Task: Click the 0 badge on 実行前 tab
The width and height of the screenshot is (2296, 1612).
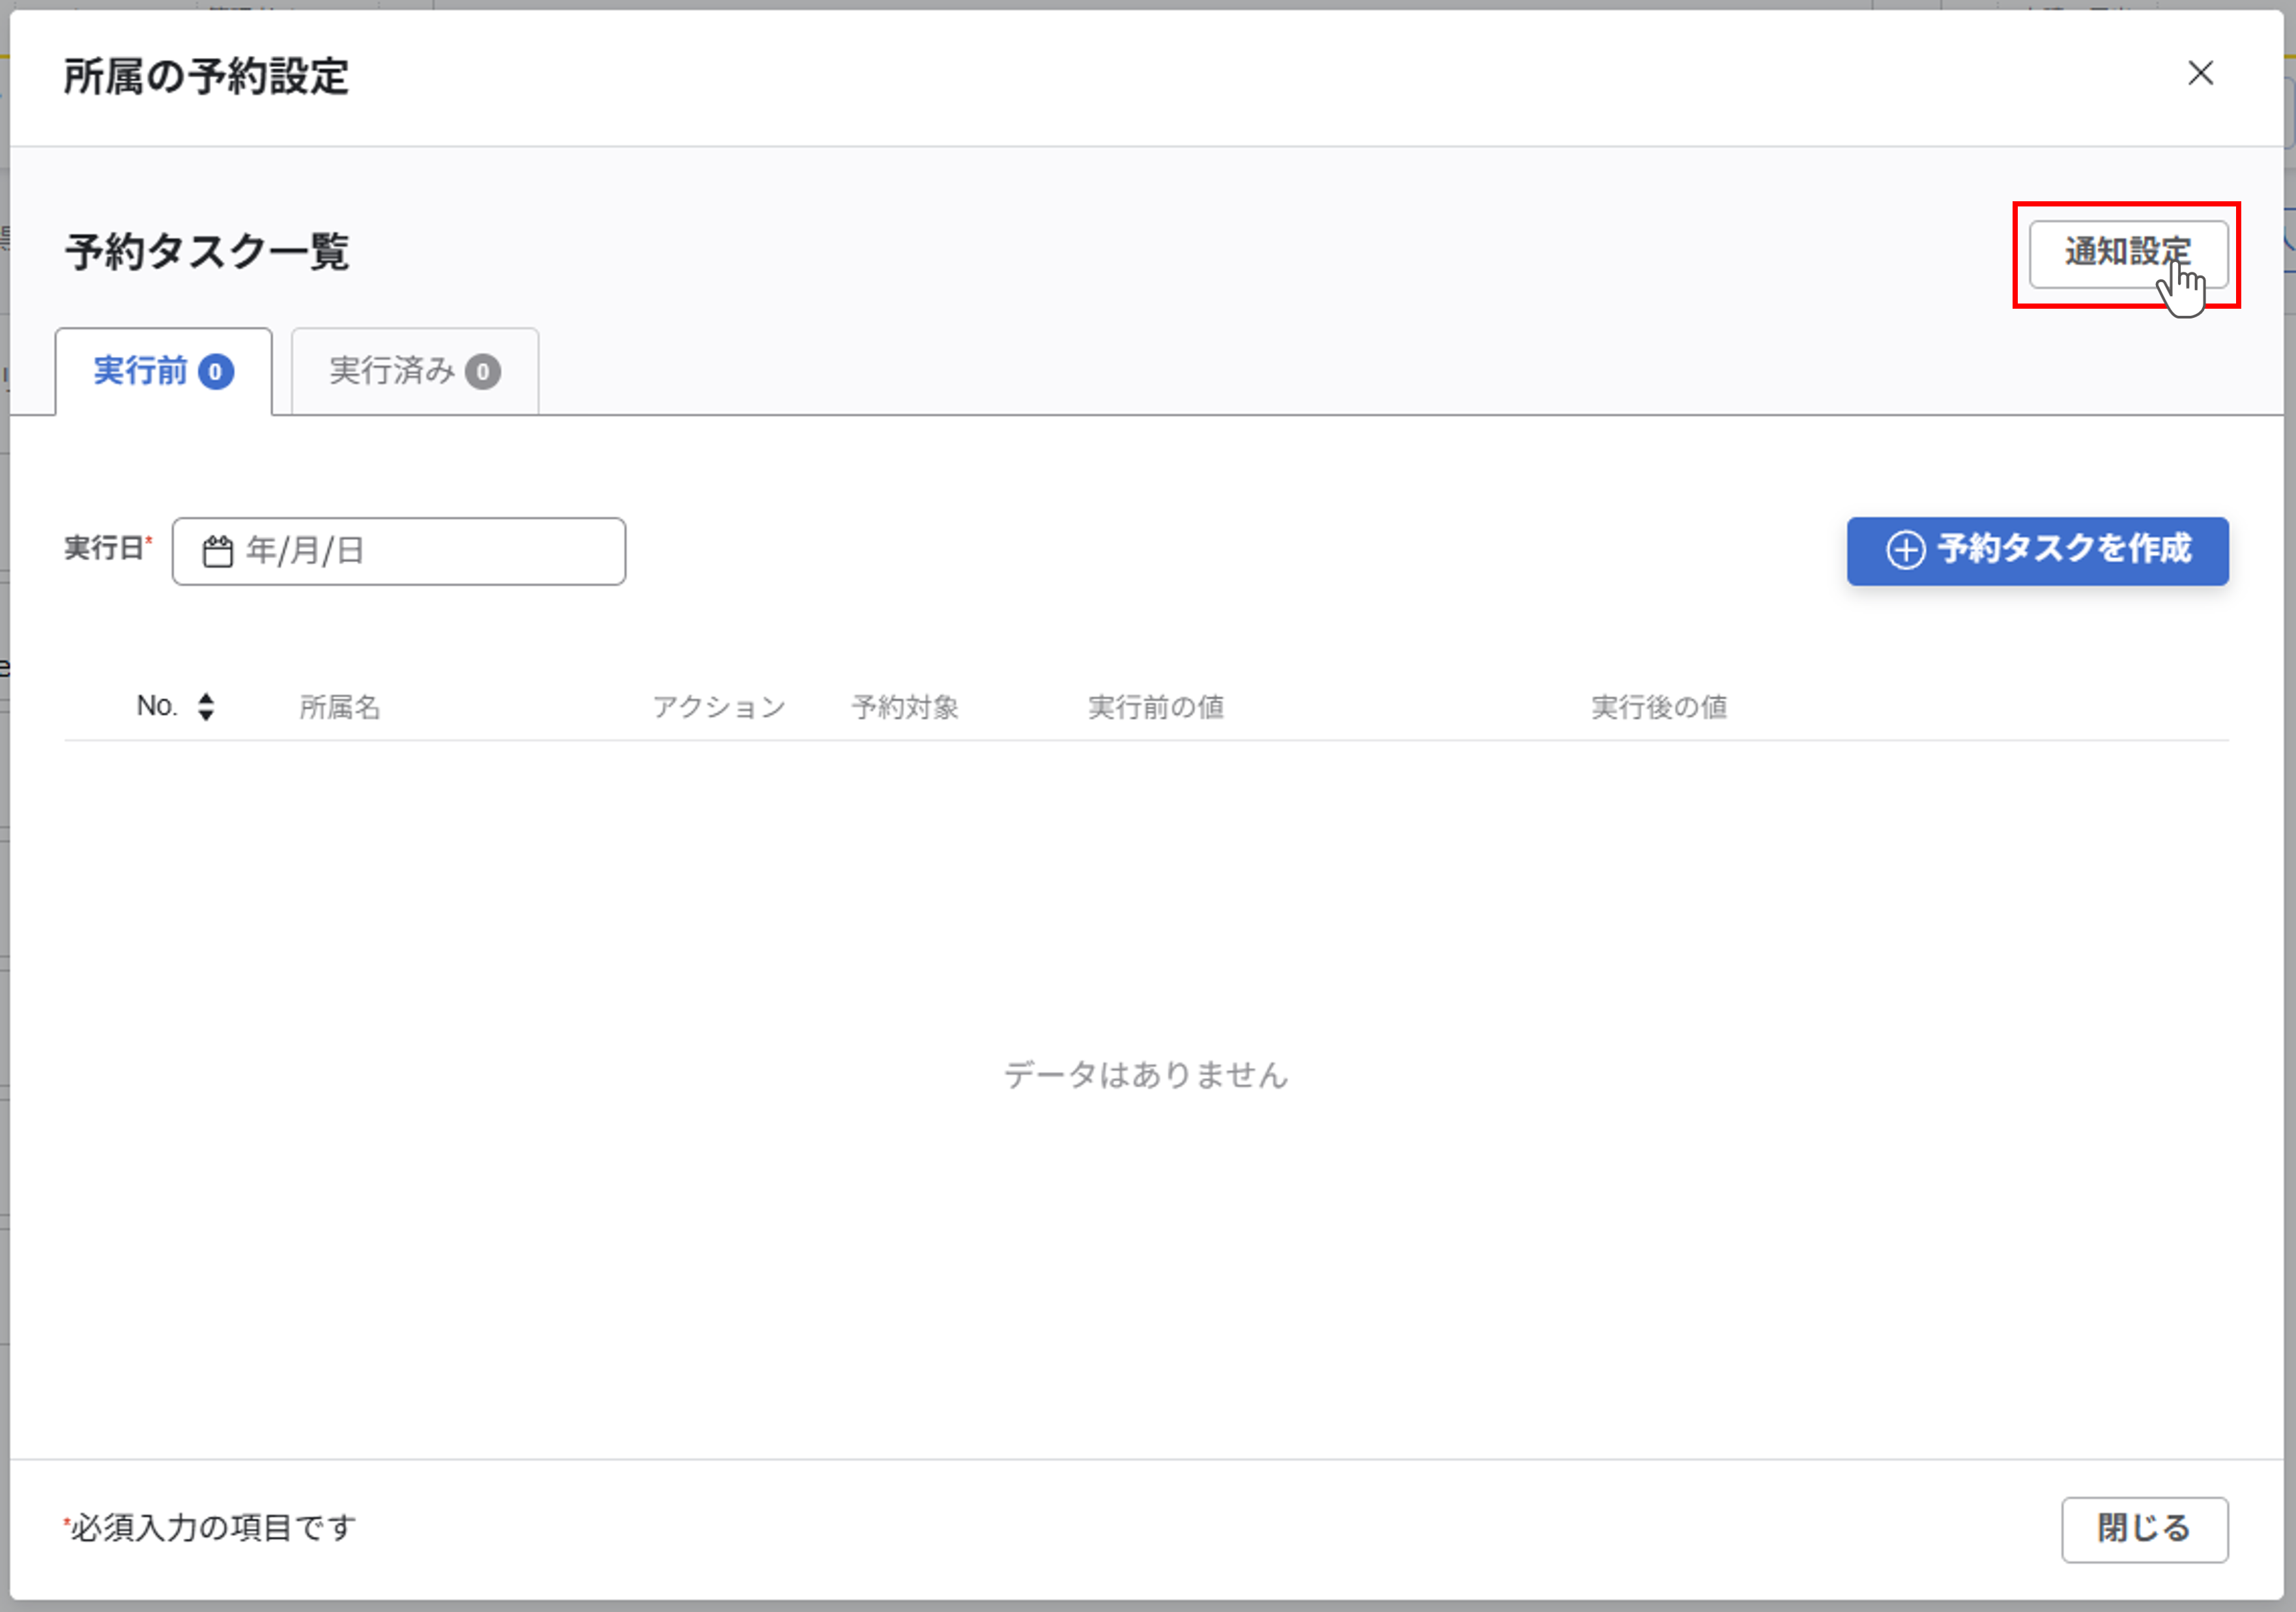Action: (x=216, y=372)
